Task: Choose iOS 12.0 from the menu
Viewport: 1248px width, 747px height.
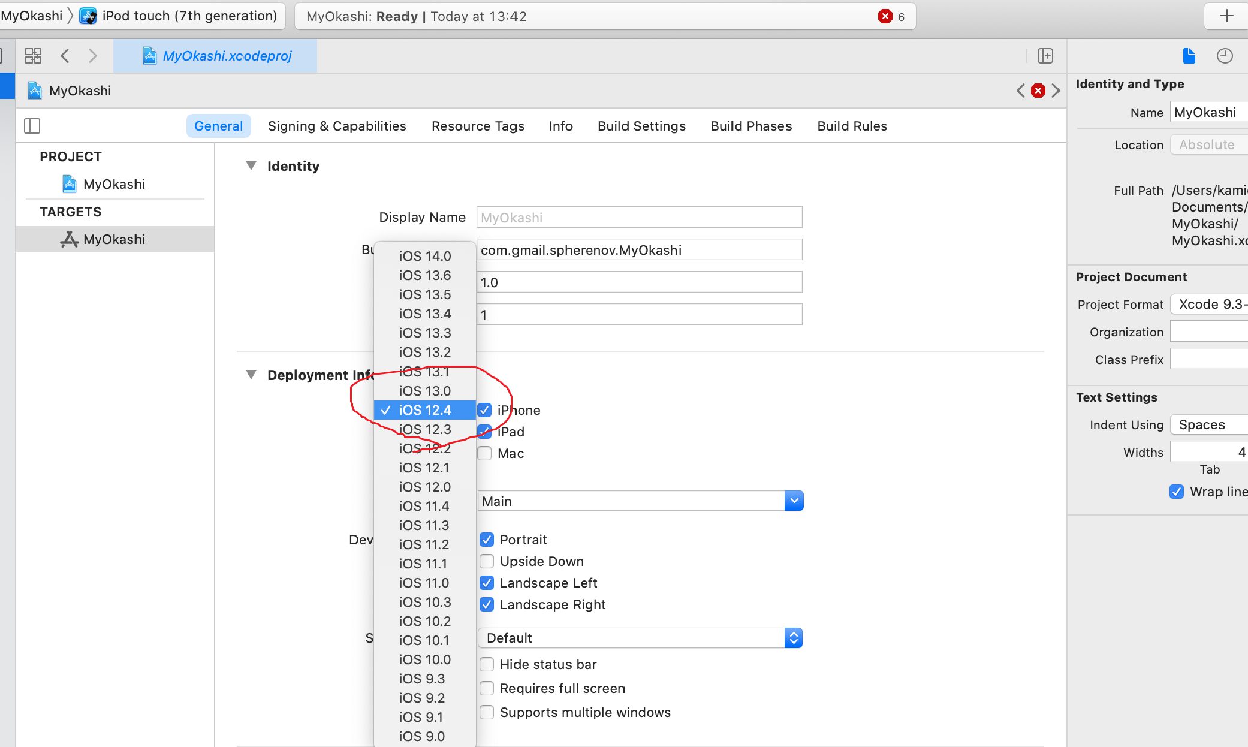Action: [425, 487]
